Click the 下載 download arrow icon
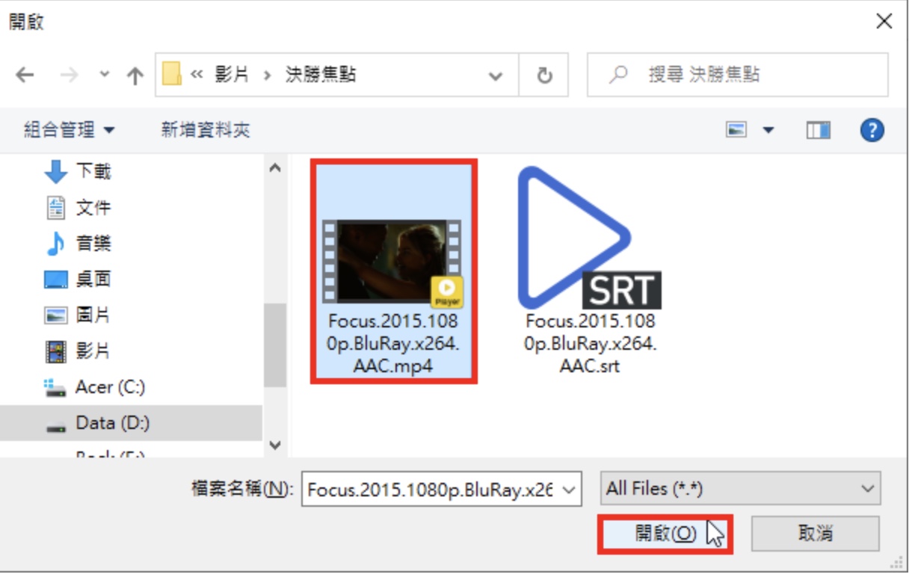This screenshot has height=583, width=921. click(x=56, y=172)
